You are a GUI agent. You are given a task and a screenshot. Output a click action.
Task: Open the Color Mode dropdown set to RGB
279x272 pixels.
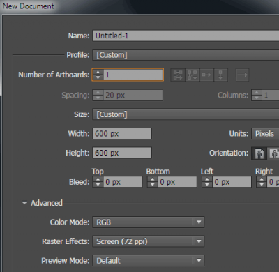pyautogui.click(x=149, y=222)
